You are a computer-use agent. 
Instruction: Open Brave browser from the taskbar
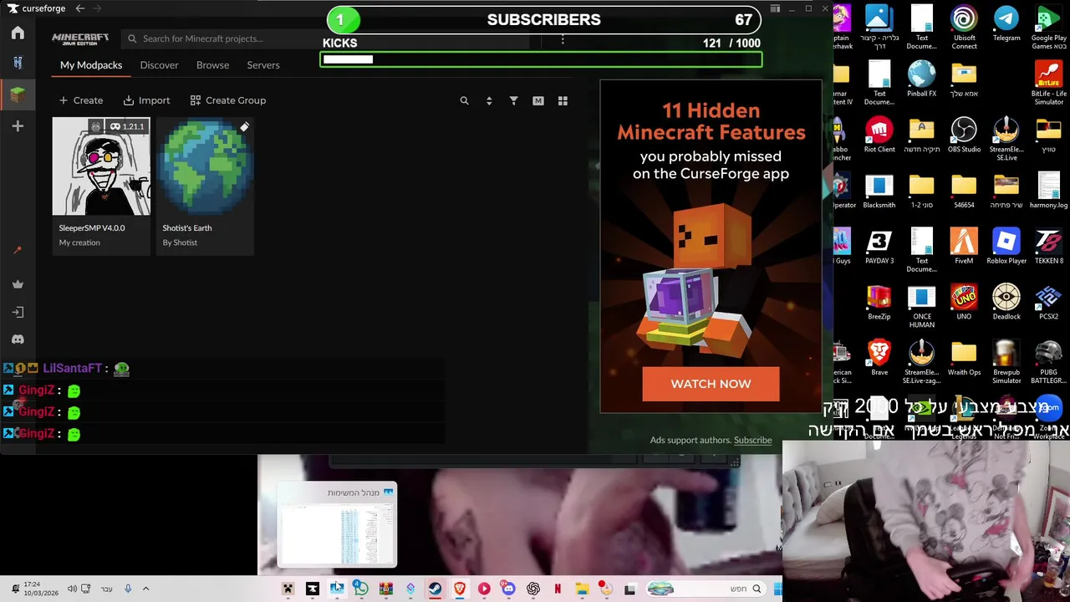click(459, 589)
